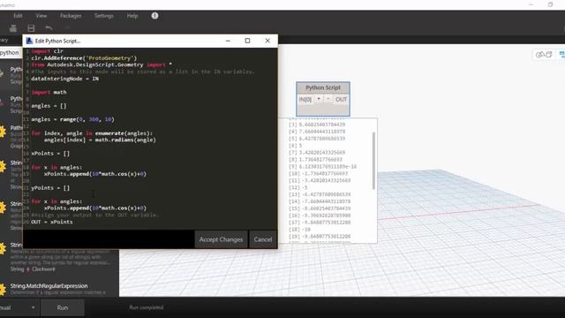
Task: Restore the main Dynamo window
Action: tap(550, 4)
